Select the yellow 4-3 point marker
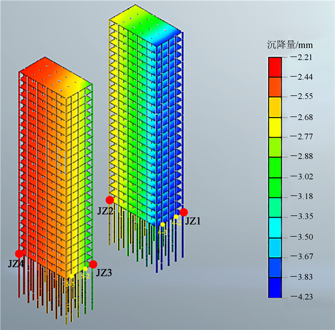This screenshot has width=335, height=330. click(163, 224)
